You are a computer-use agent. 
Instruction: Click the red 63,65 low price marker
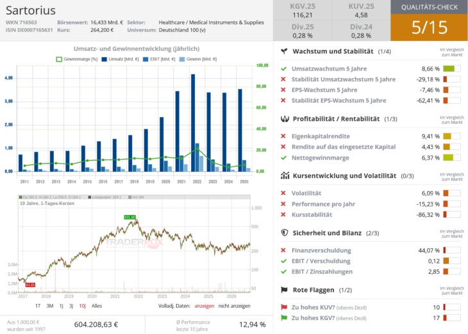click(30, 285)
